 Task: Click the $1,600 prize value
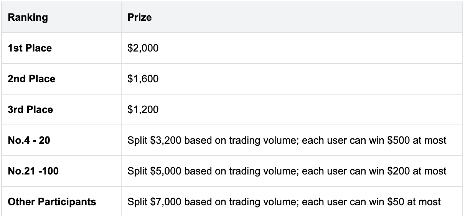143,79
